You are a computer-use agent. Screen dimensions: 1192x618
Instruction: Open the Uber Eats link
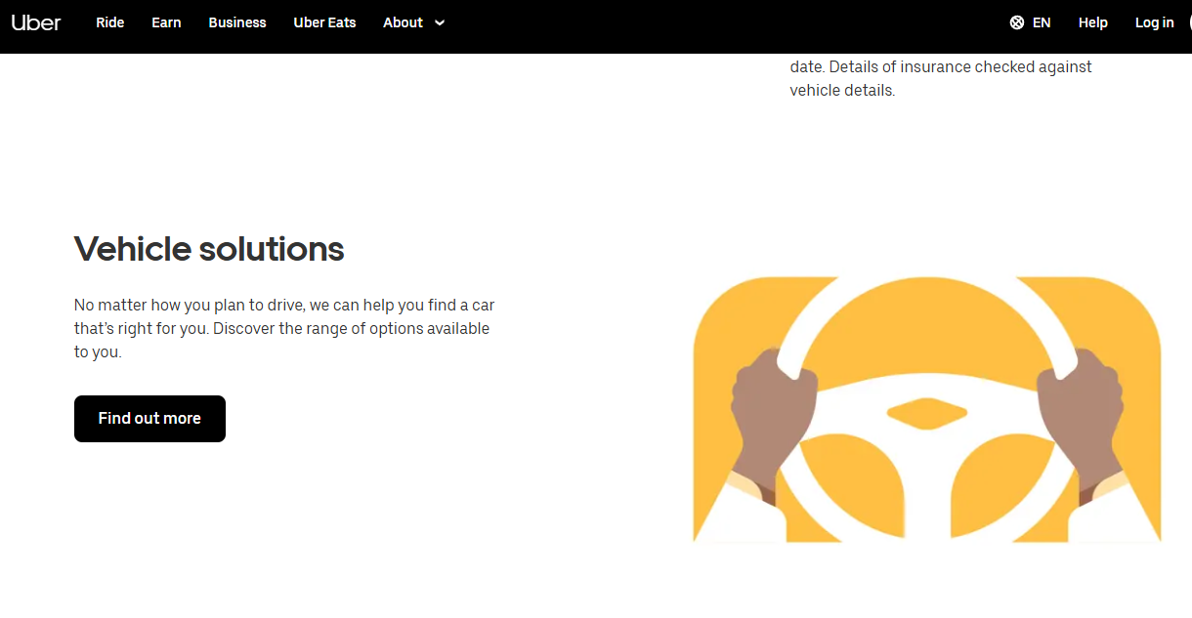point(324,22)
